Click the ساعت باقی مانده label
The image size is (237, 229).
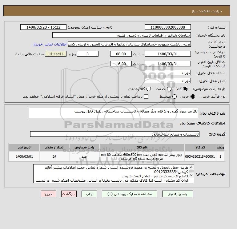pos(30,54)
